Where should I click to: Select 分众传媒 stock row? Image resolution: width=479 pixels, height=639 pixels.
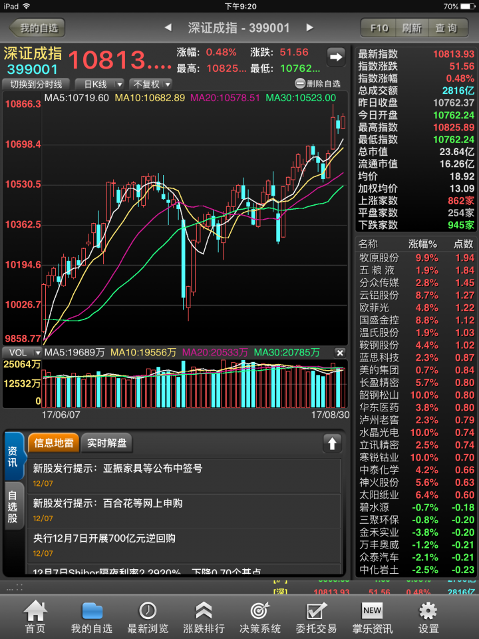click(416, 283)
